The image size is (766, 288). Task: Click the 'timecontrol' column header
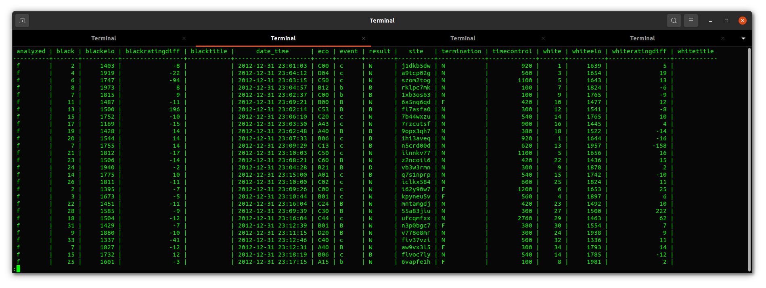pos(512,51)
